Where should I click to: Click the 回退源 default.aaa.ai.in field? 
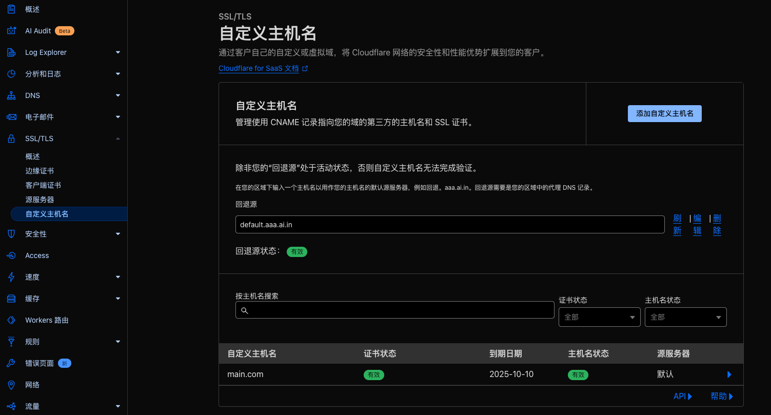tap(450, 225)
